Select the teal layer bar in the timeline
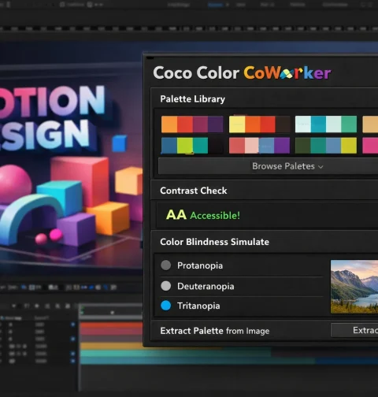This screenshot has width=378, height=397. pyautogui.click(x=176, y=354)
